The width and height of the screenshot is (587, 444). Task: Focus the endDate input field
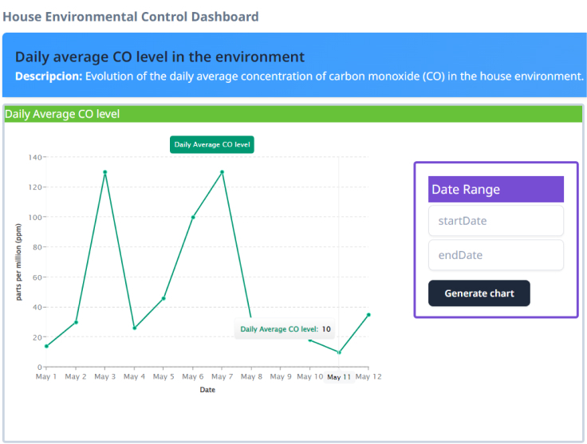(x=495, y=255)
